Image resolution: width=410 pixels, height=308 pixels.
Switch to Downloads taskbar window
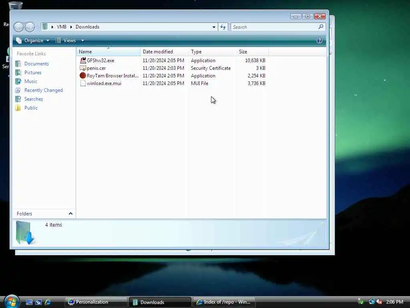(x=160, y=302)
